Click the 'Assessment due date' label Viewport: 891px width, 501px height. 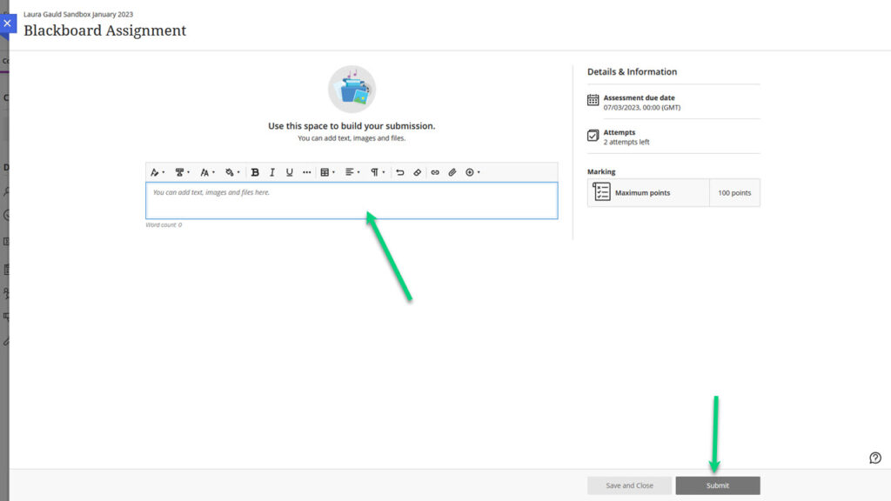pyautogui.click(x=640, y=97)
